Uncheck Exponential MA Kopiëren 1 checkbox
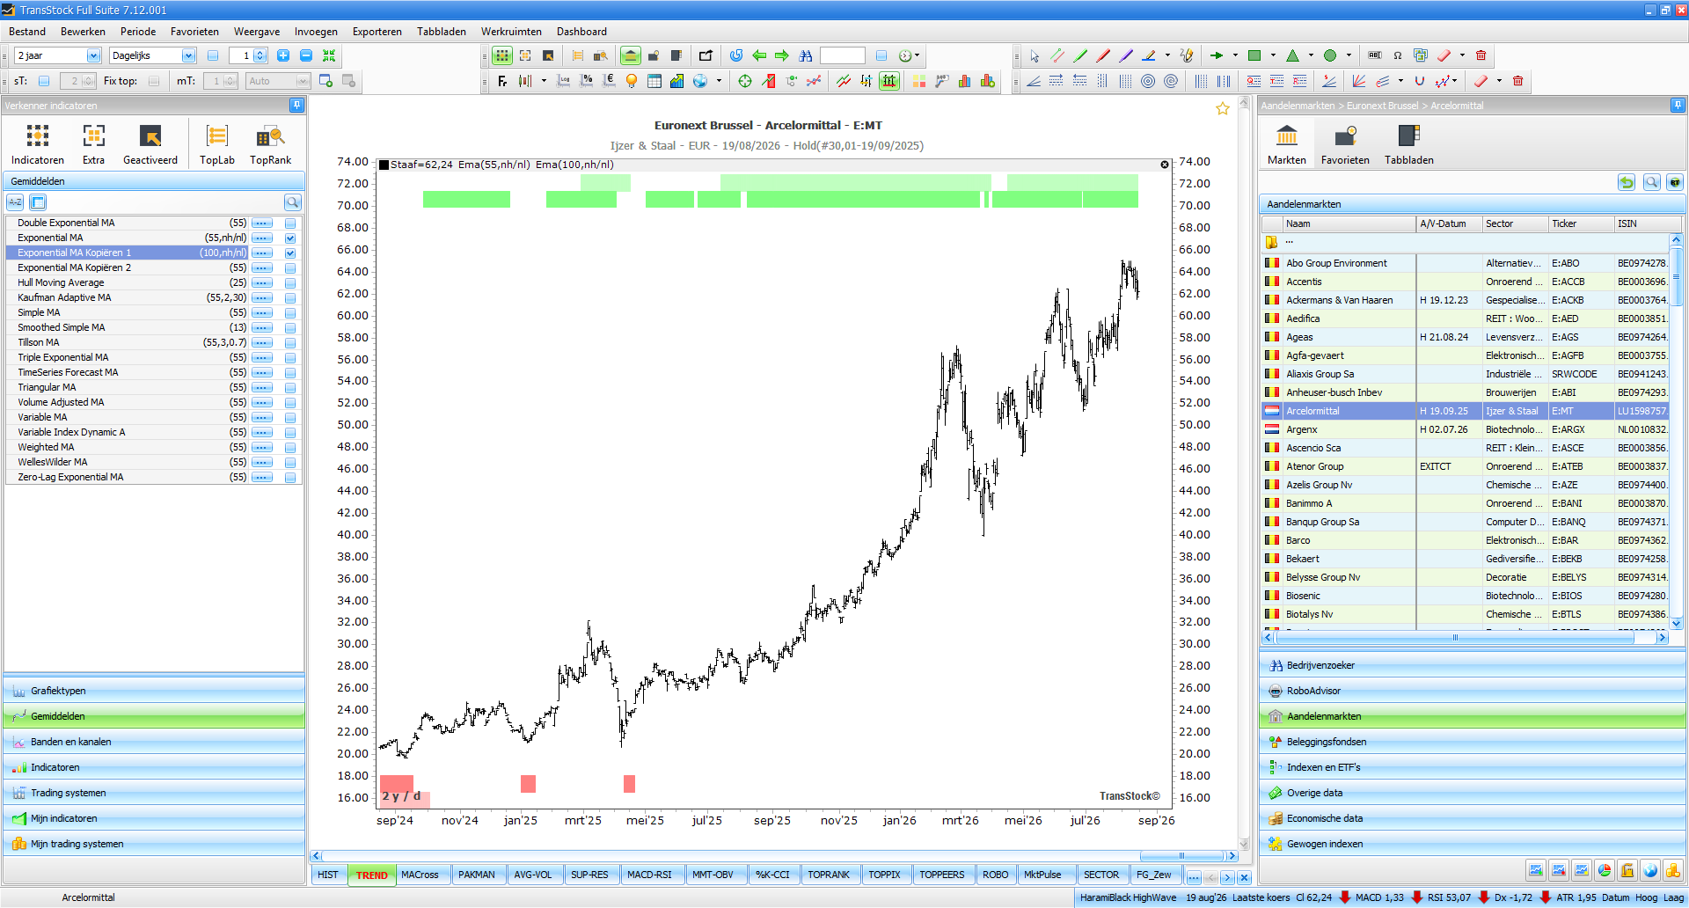Screen dimensions: 1689x908 click(290, 253)
